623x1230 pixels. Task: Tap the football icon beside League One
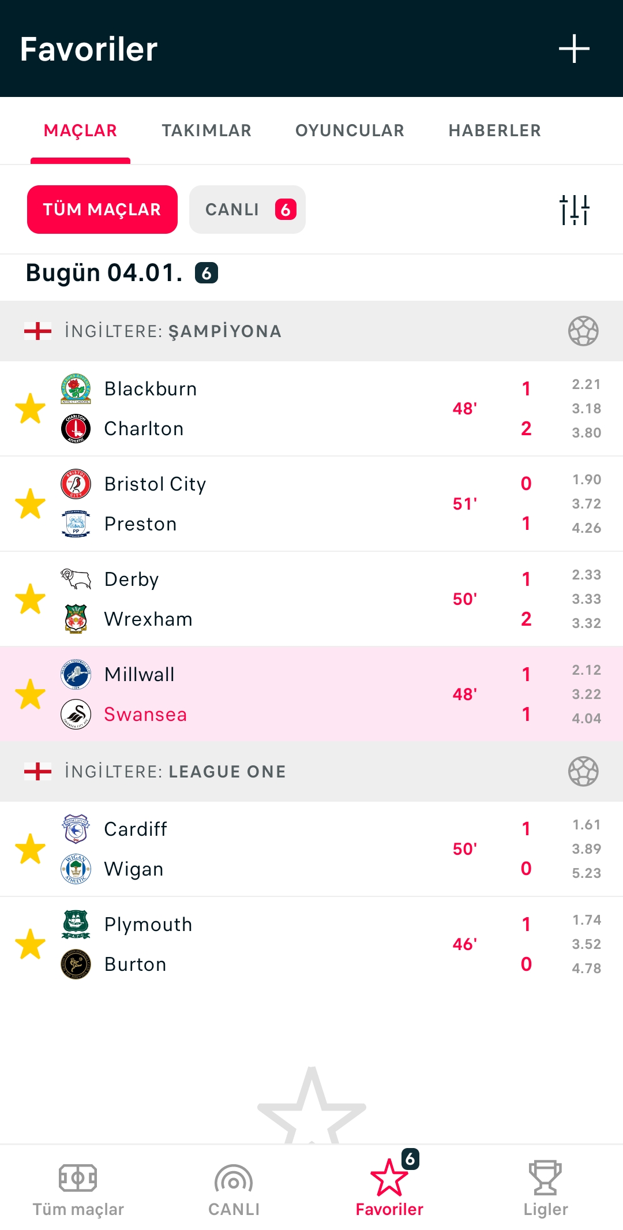[583, 772]
